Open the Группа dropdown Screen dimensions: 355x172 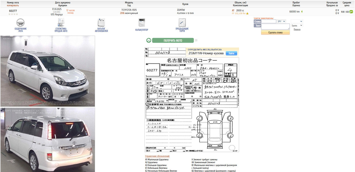297,25
